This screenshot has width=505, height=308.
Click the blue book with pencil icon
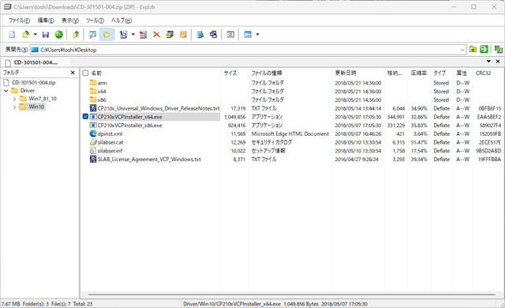click(x=200, y=35)
